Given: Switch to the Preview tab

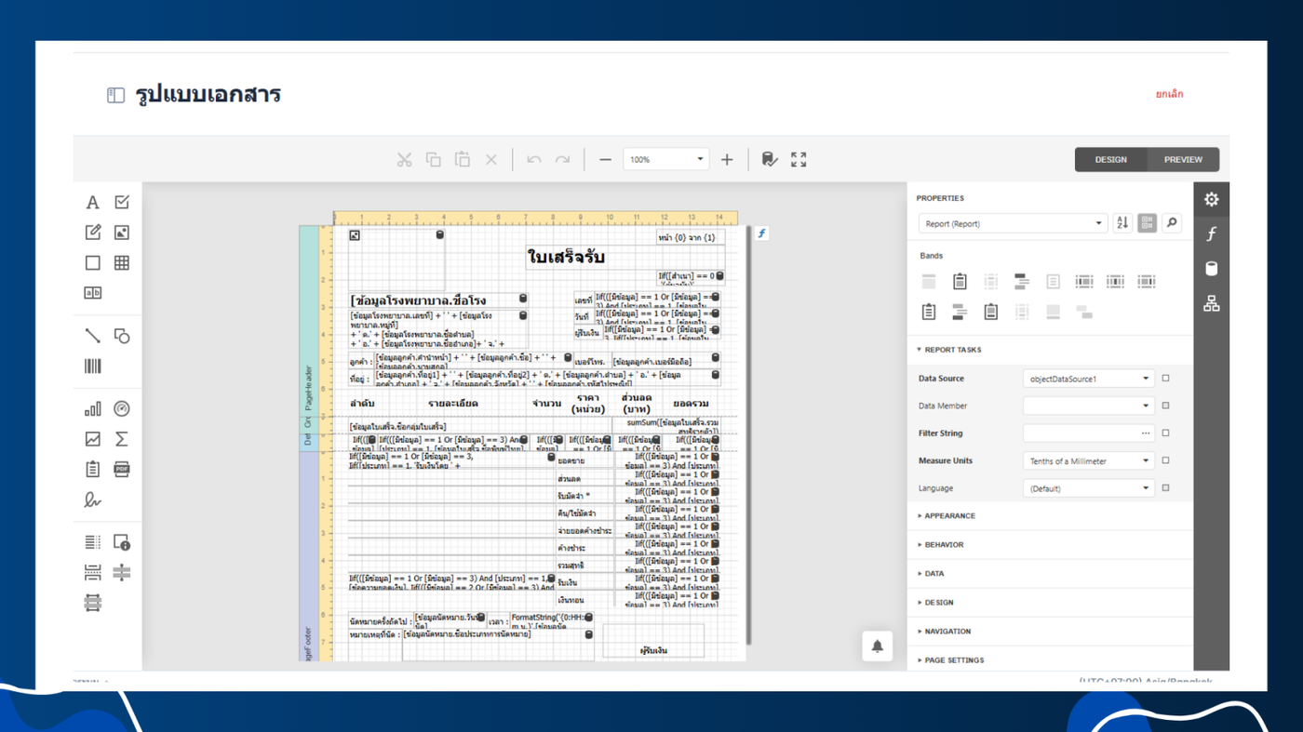Looking at the screenshot, I should point(1183,160).
